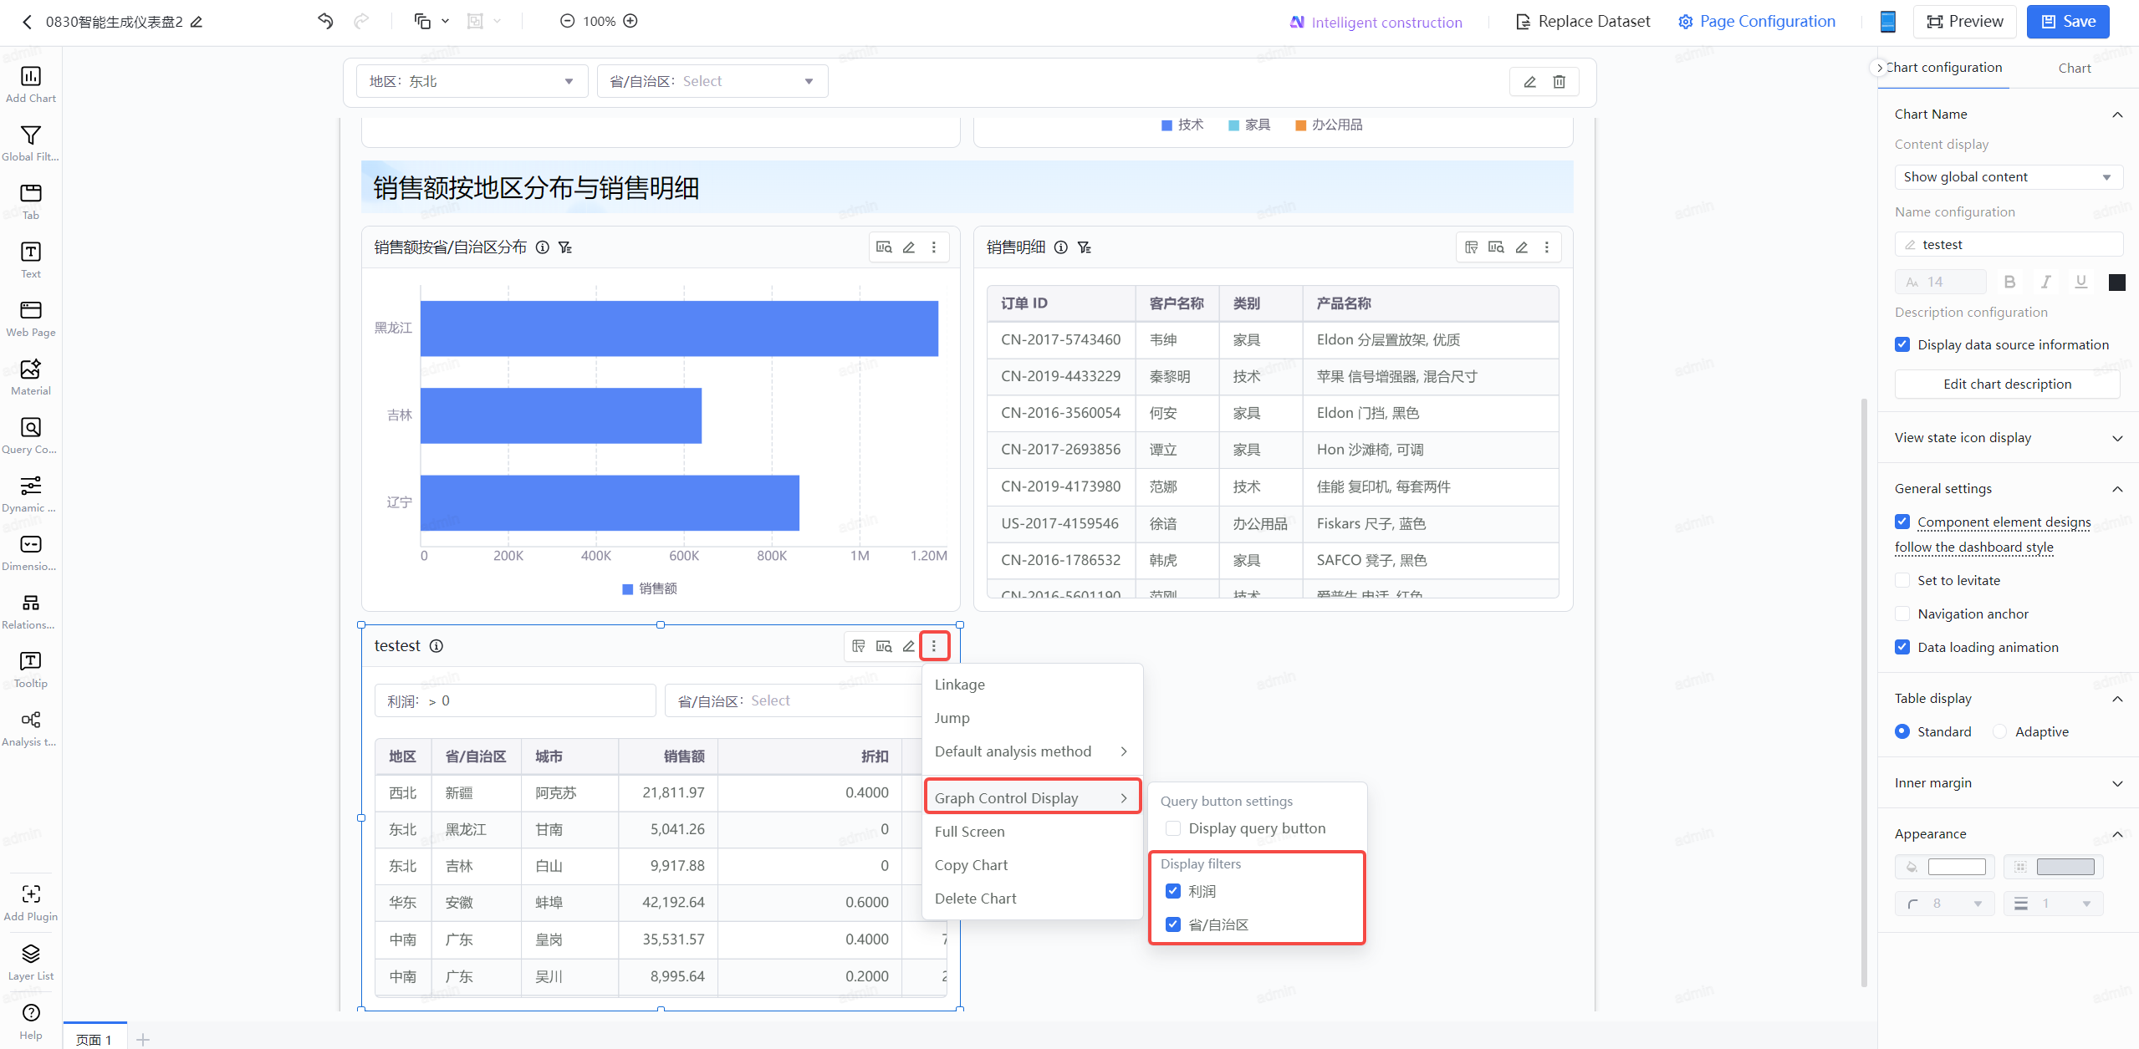Select the Relationship component icon

pyautogui.click(x=31, y=603)
